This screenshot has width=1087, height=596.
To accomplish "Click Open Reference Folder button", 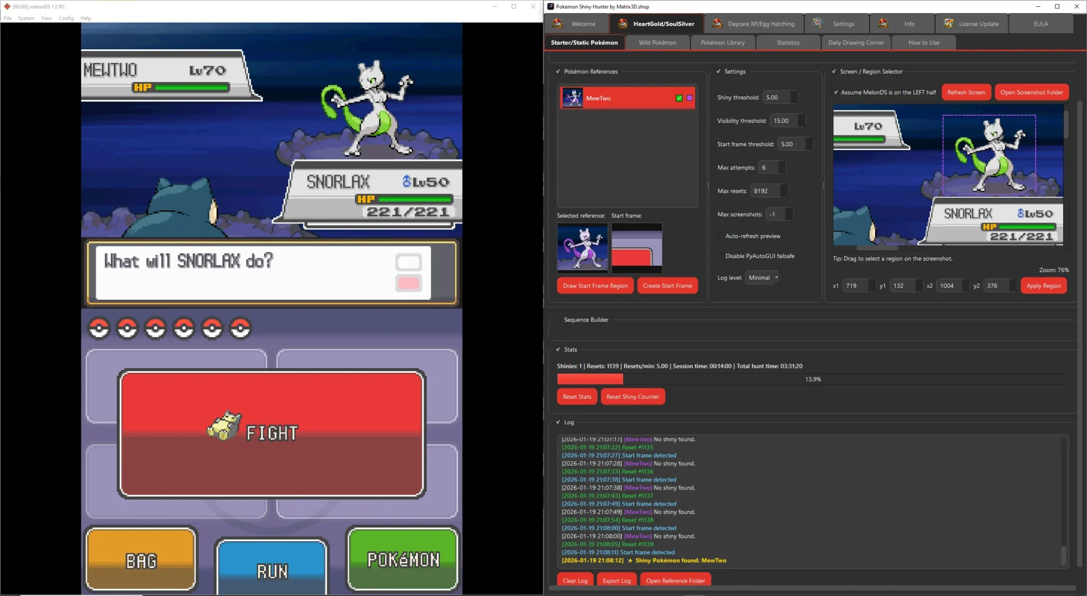I will (x=675, y=580).
